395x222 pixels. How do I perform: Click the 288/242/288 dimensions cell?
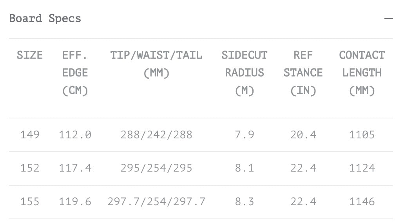click(156, 135)
